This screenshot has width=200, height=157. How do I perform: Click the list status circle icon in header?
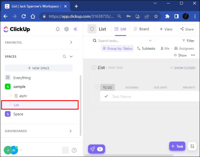click(92, 29)
